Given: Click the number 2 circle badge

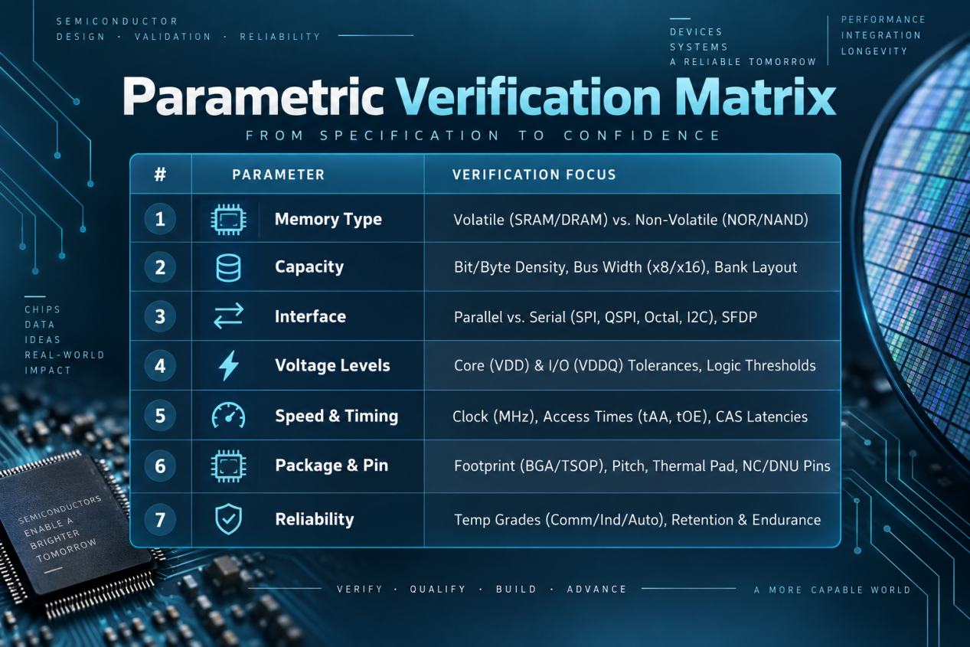Looking at the screenshot, I should [160, 267].
